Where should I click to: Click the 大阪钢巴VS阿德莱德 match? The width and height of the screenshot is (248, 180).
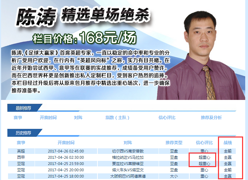128,176
